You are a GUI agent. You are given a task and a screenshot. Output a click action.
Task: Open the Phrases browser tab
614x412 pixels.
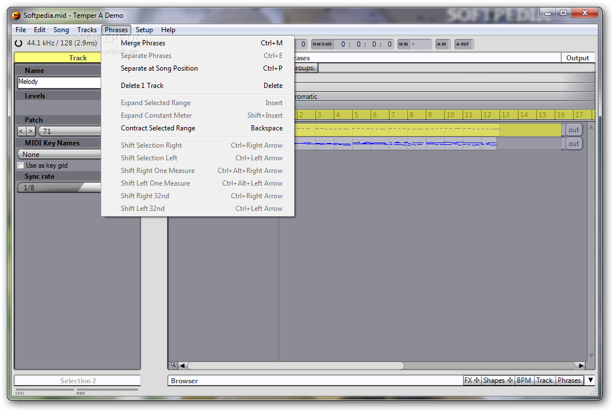(x=569, y=380)
